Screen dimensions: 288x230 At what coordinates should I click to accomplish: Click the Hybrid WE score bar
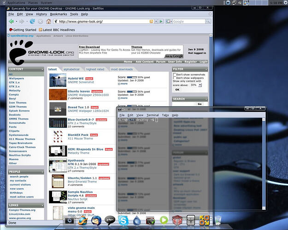132,77
